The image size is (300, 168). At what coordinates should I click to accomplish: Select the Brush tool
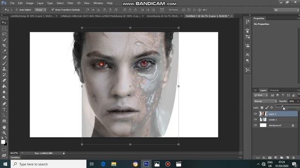4,63
